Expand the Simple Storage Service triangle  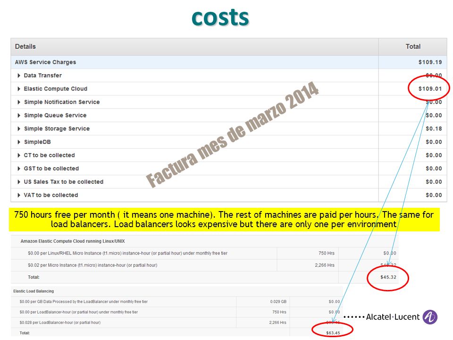(19, 128)
